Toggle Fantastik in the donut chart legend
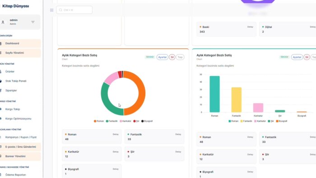The image size is (316, 178). 112,121
